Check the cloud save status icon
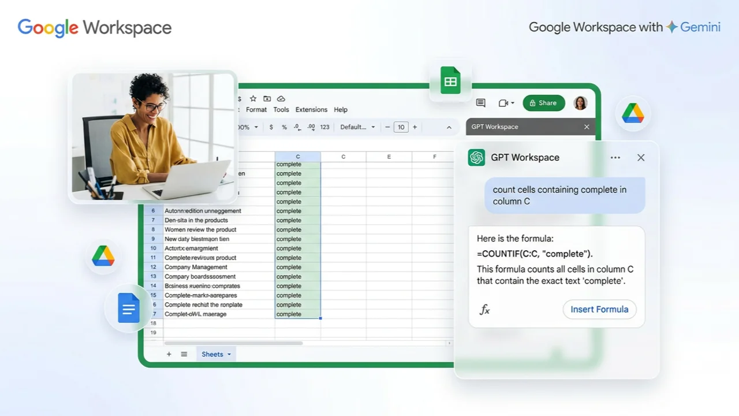The image size is (739, 416). [x=281, y=99]
